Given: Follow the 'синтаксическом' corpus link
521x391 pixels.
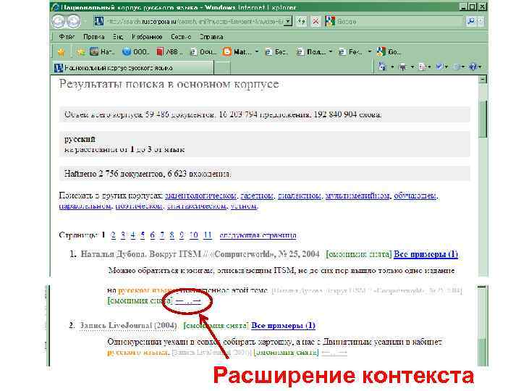Looking at the screenshot, I should pyautogui.click(x=196, y=206).
